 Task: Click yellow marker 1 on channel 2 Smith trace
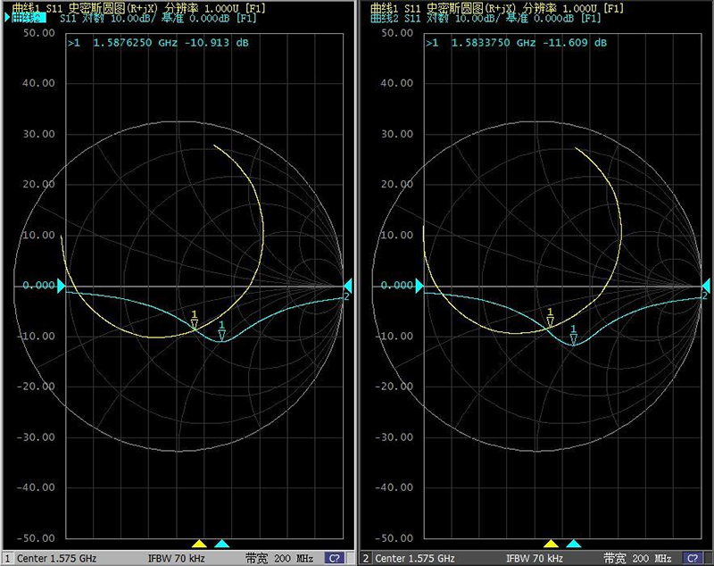point(550,321)
